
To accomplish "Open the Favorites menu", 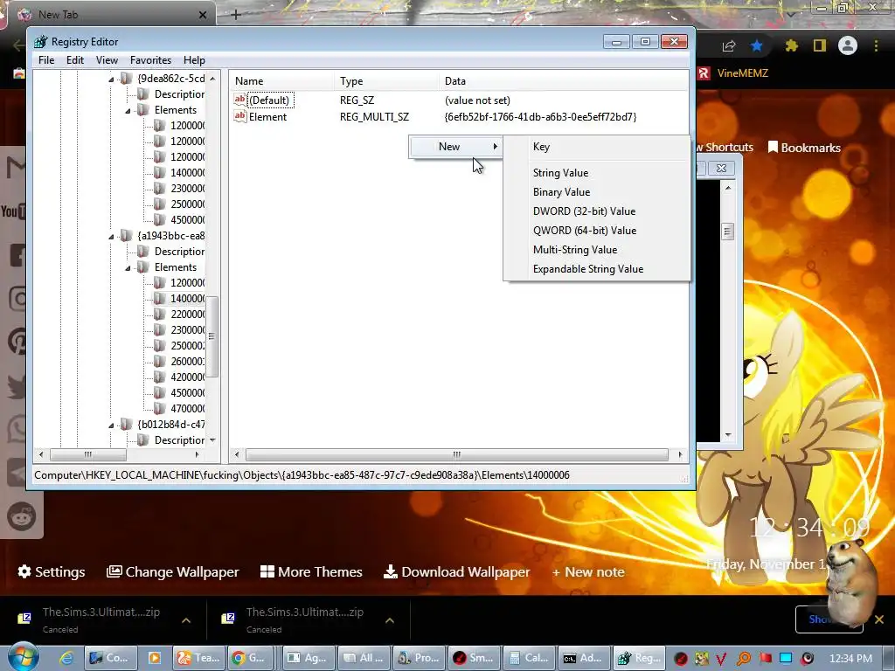I will pyautogui.click(x=150, y=60).
